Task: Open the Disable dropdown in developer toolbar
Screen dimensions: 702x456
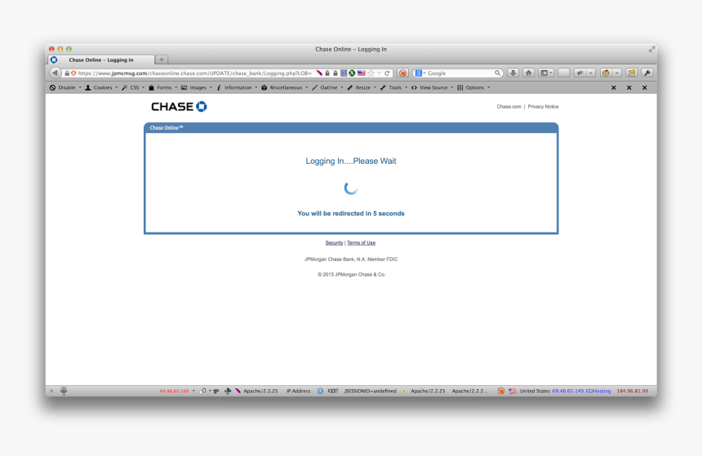Action: [x=65, y=87]
